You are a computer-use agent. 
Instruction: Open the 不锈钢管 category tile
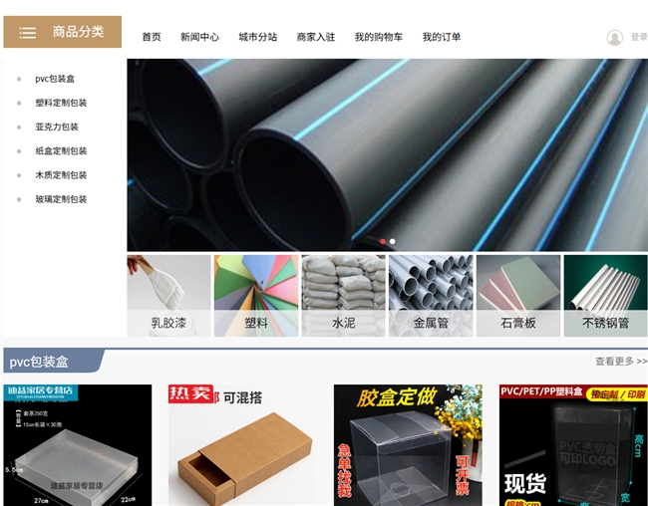[x=606, y=296]
